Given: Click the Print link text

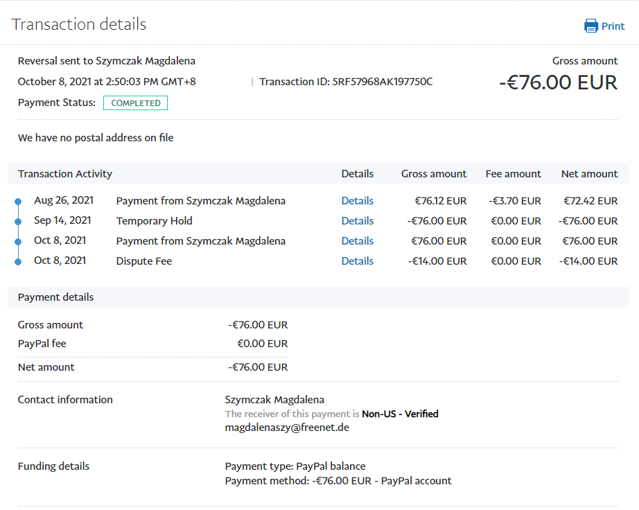Looking at the screenshot, I should pos(613,26).
